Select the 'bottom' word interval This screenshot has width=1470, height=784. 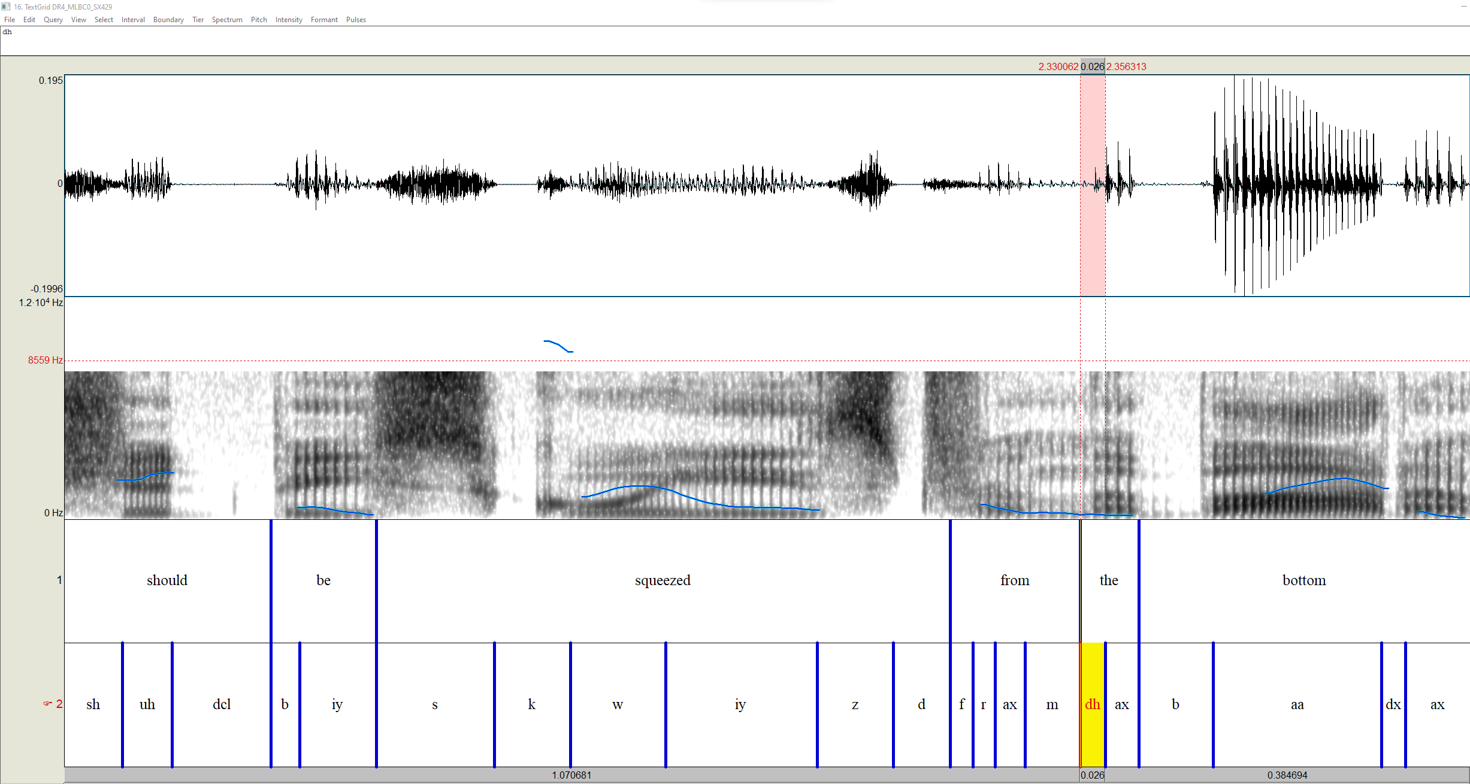tap(1304, 580)
